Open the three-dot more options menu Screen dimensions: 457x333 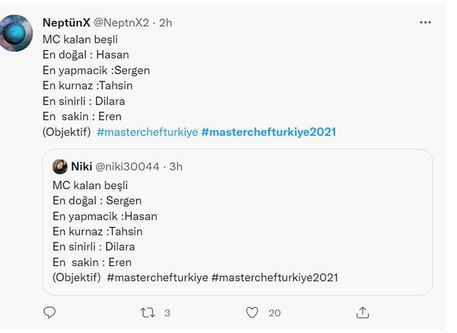(425, 23)
